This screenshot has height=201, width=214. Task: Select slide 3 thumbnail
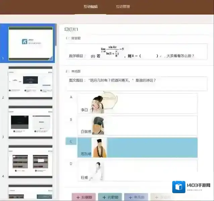click(31, 122)
